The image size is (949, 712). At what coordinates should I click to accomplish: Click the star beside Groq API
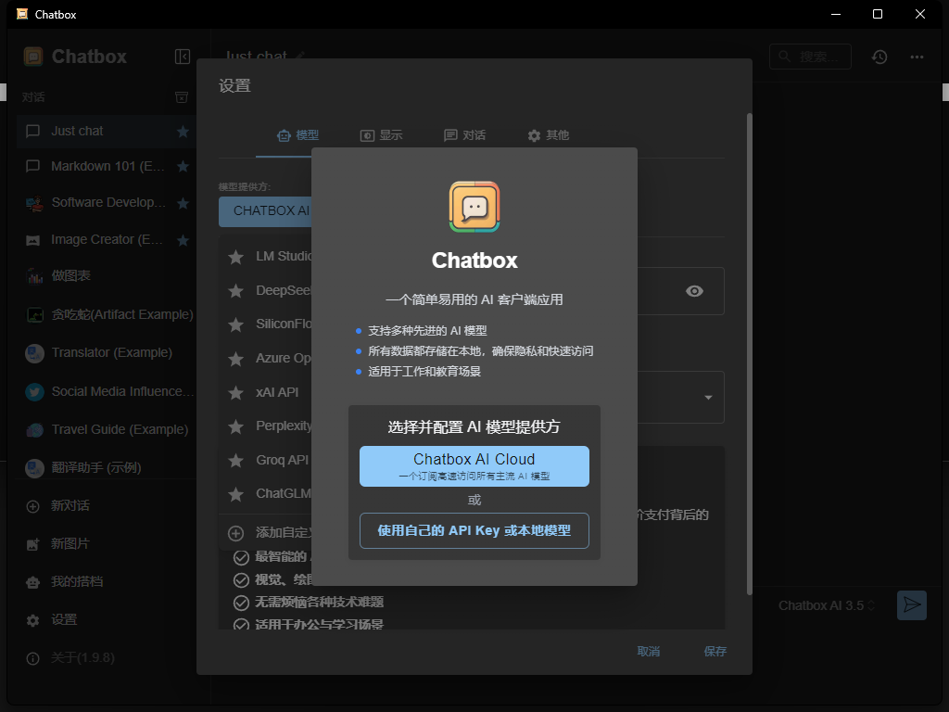pyautogui.click(x=235, y=460)
